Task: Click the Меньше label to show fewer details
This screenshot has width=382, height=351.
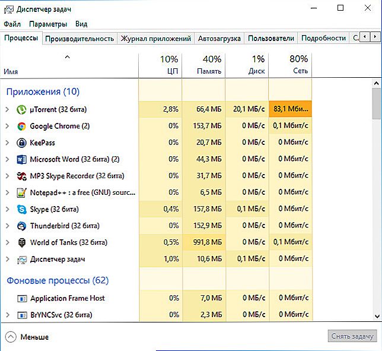Action: coord(34,337)
